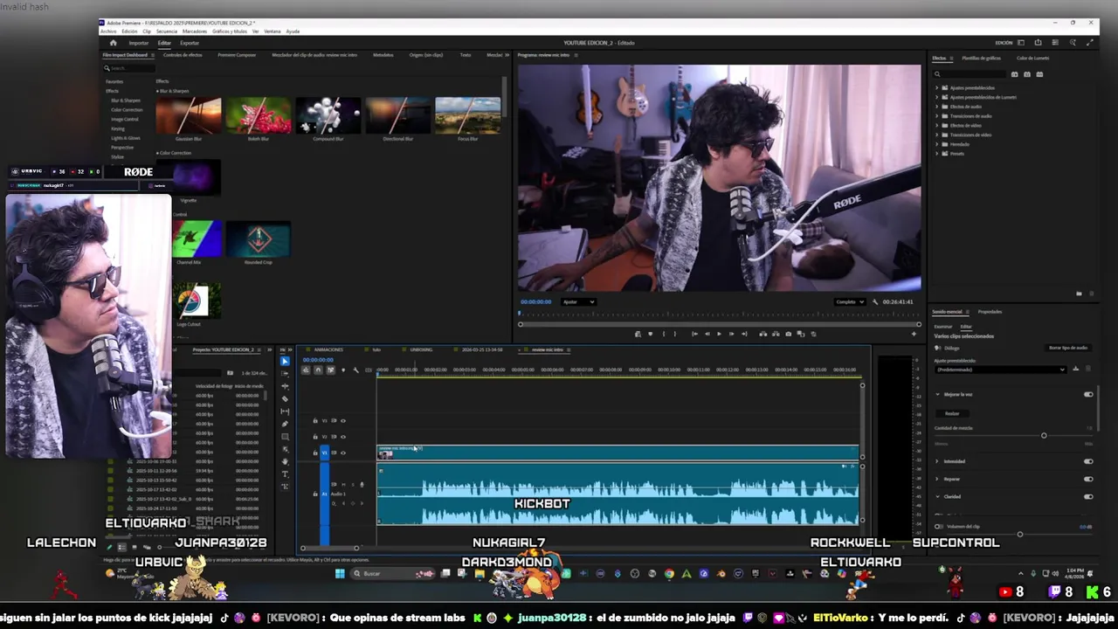The height and width of the screenshot is (629, 1118).
Task: Click the Realzar button
Action: pos(952,413)
